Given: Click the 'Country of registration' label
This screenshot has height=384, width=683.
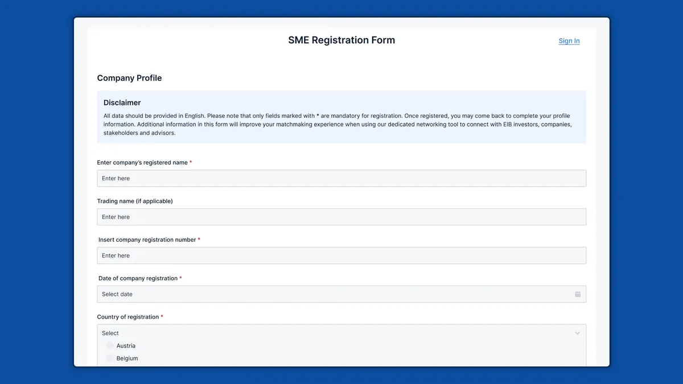Looking at the screenshot, I should click(x=130, y=317).
